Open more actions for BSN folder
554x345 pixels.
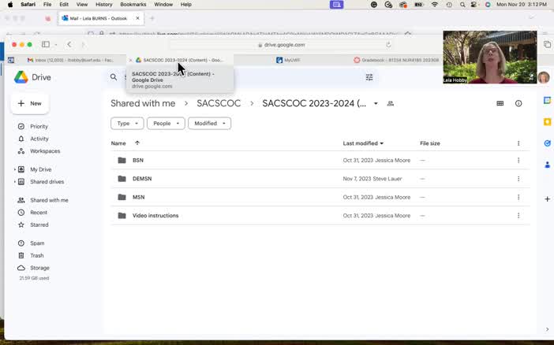pyautogui.click(x=518, y=160)
